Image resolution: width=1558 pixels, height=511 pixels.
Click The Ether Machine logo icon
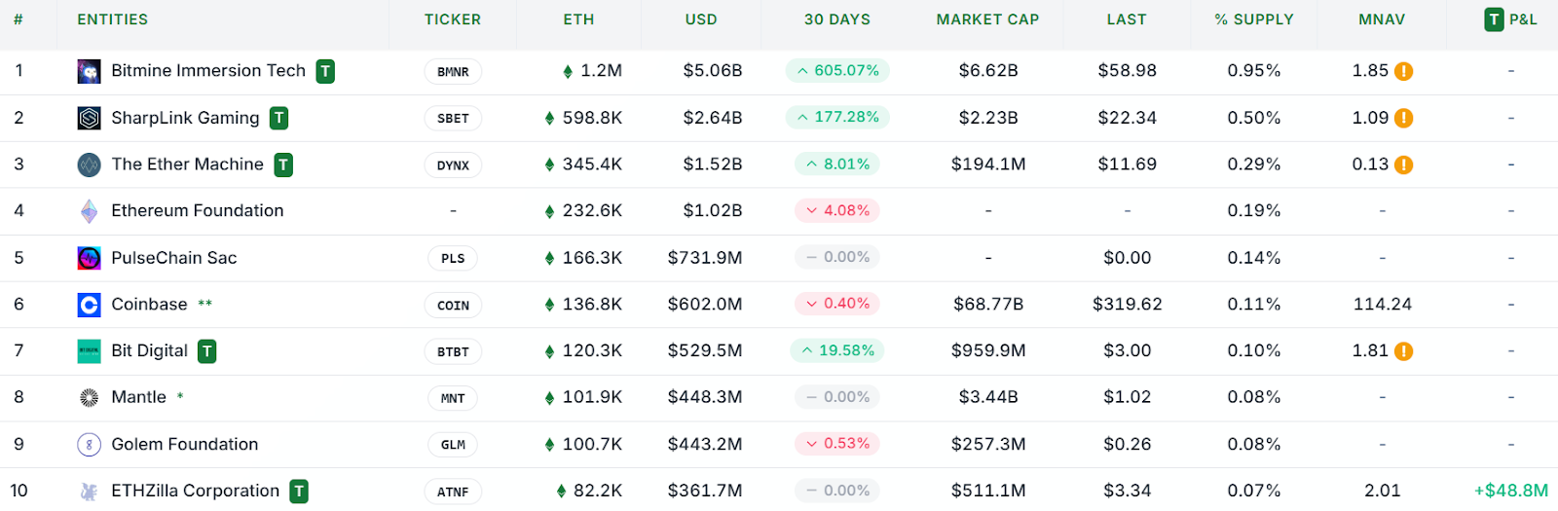89,164
